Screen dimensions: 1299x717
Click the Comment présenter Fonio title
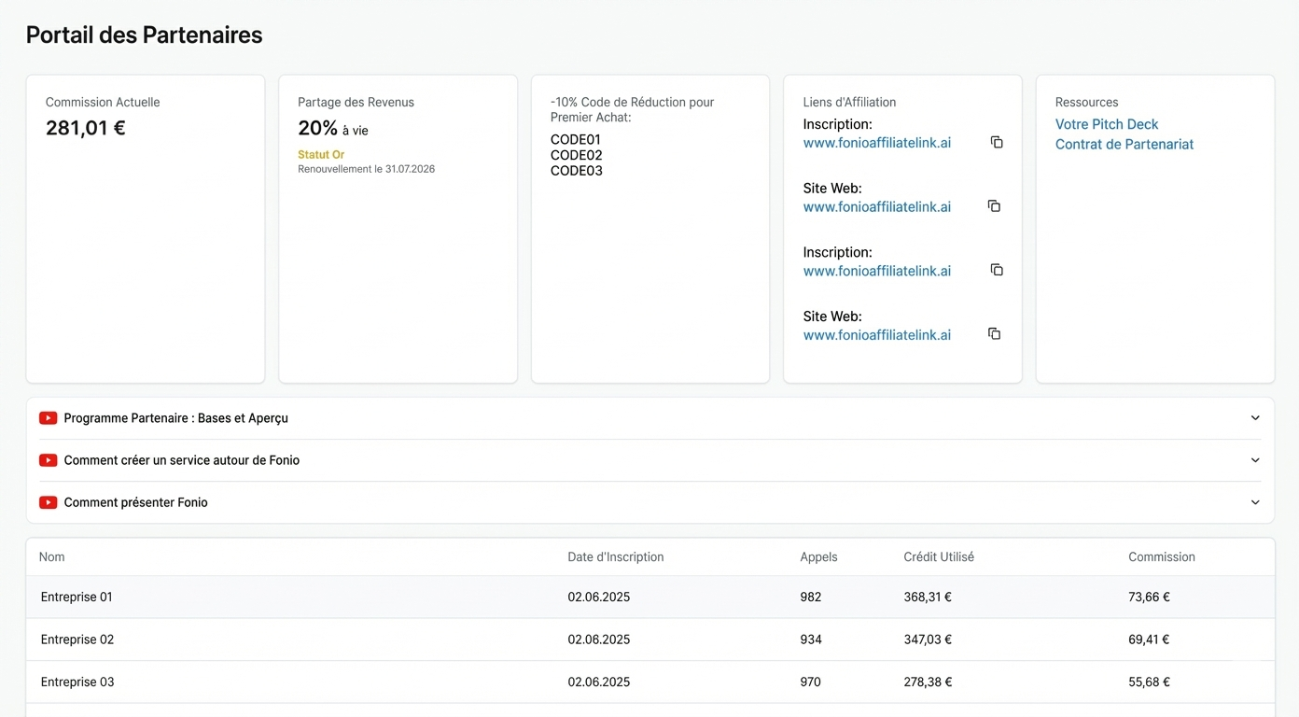(135, 502)
